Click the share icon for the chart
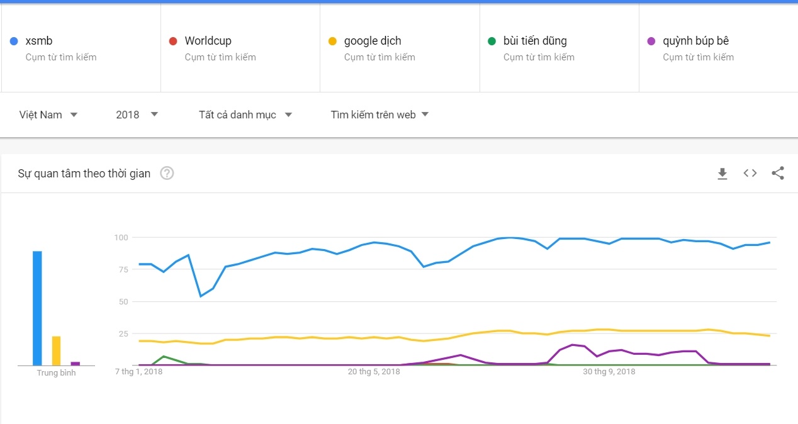This screenshot has width=798, height=424. click(778, 173)
